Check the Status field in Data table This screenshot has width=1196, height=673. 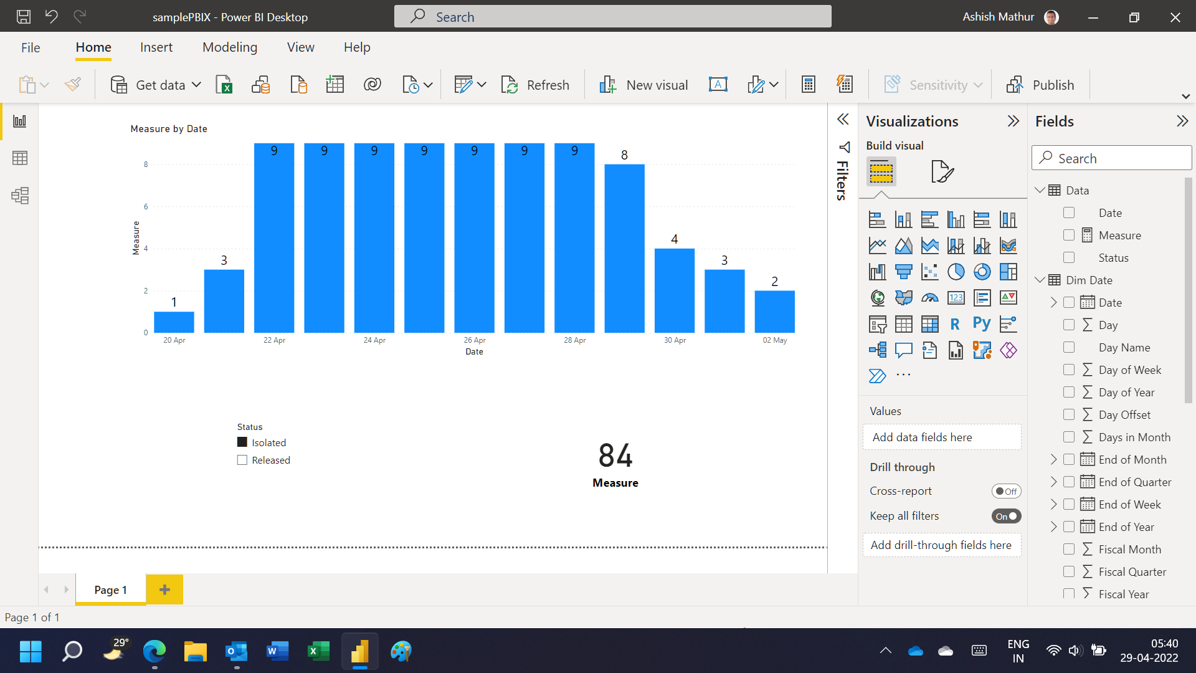(1069, 258)
